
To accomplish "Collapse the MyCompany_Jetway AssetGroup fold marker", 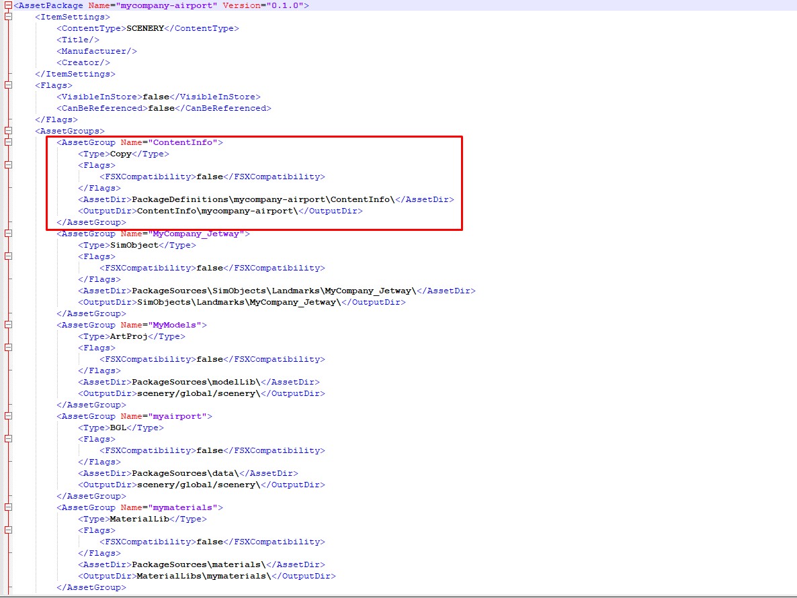I will point(8,234).
